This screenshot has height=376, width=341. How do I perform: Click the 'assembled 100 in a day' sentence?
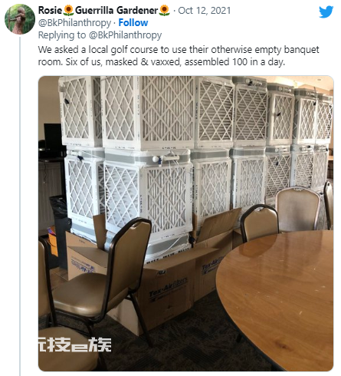(234, 62)
